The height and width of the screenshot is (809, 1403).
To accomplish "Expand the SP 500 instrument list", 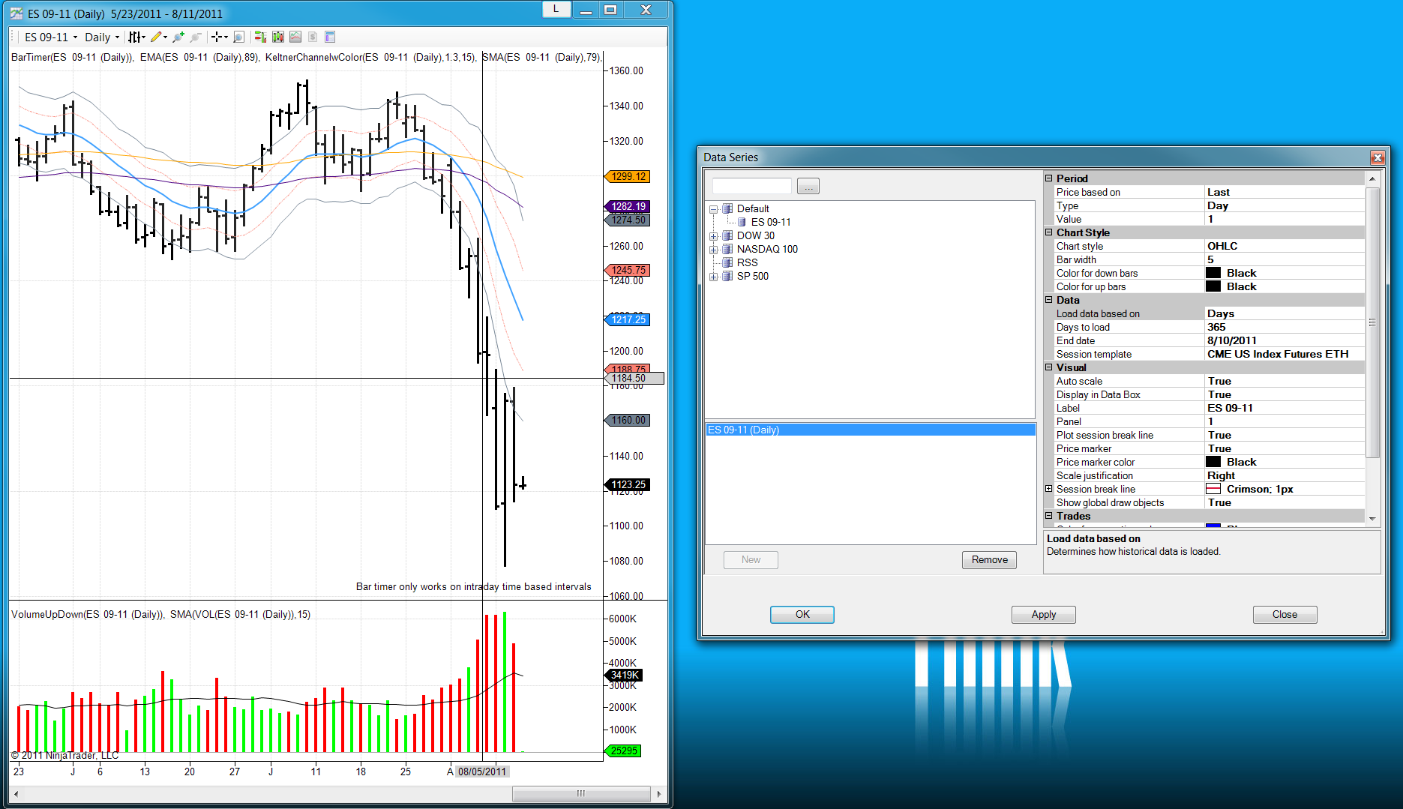I will click(714, 277).
